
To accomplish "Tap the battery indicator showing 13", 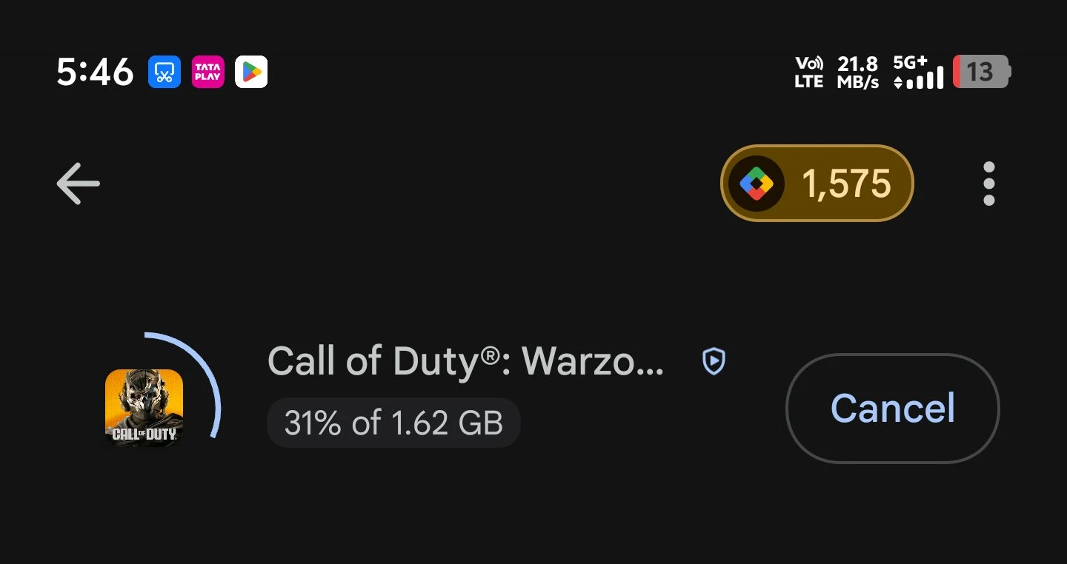I will [980, 72].
